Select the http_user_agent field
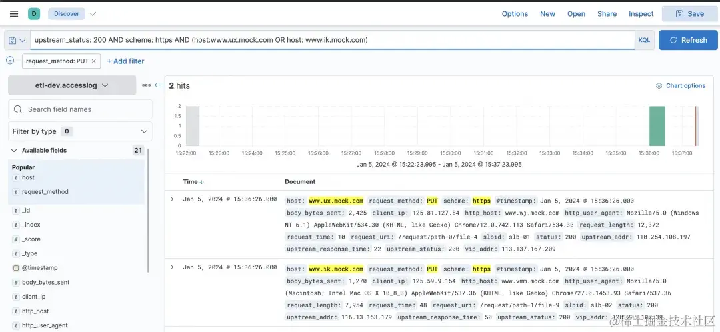This screenshot has height=332, width=720. click(x=45, y=325)
